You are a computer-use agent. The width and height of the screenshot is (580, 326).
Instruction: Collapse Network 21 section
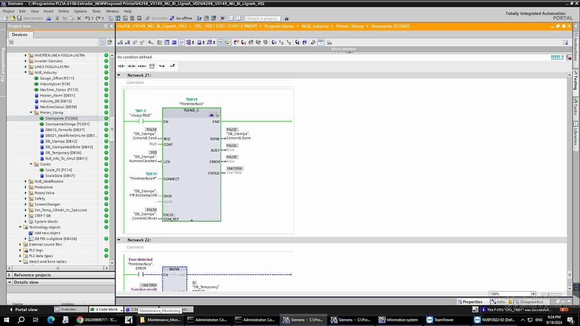point(119,75)
